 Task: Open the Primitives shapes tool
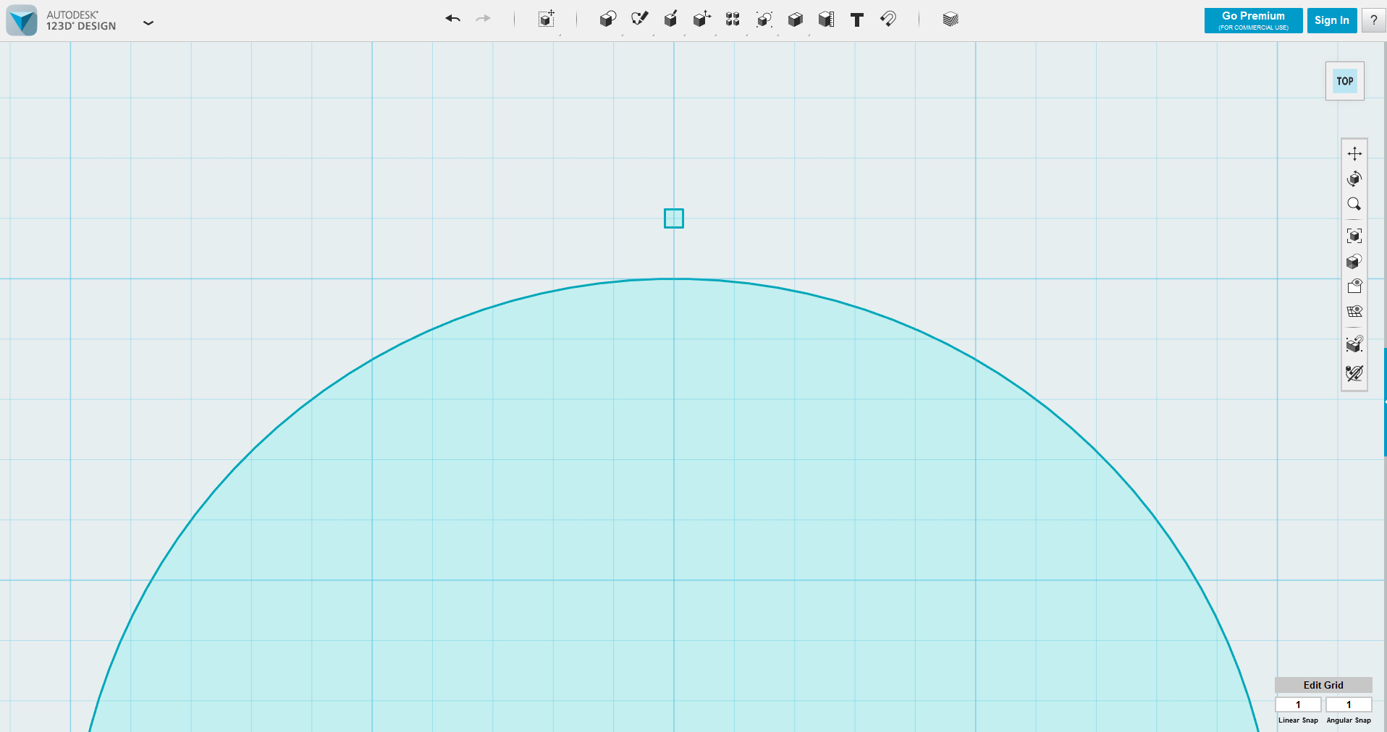[608, 20]
